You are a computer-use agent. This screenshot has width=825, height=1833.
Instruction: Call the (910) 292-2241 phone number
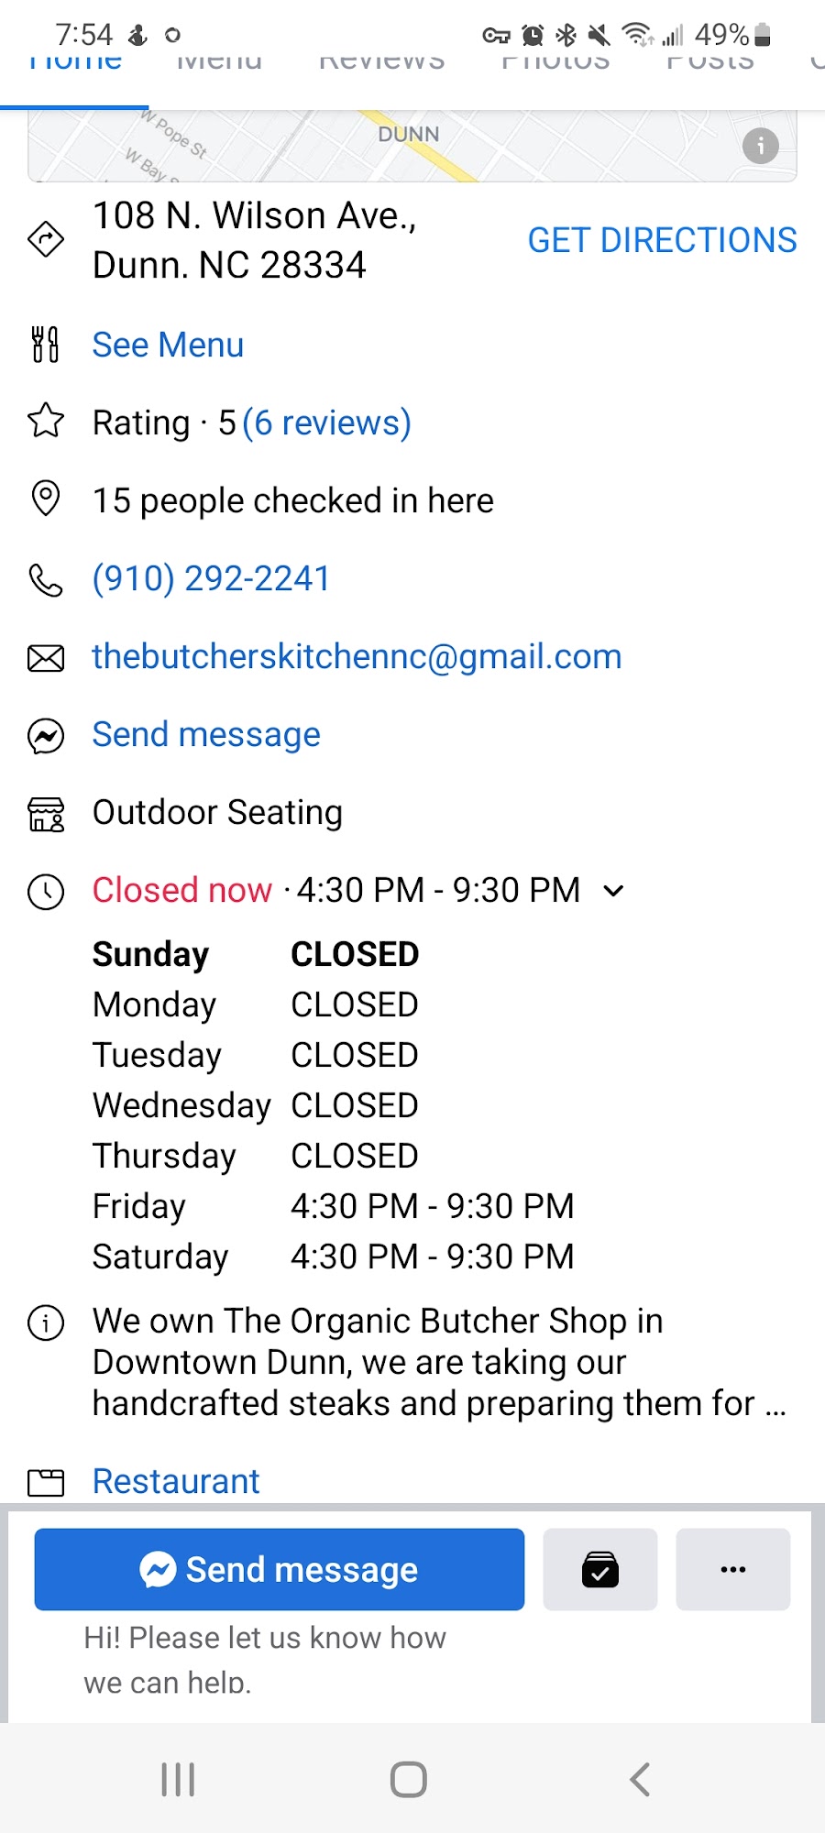point(211,579)
